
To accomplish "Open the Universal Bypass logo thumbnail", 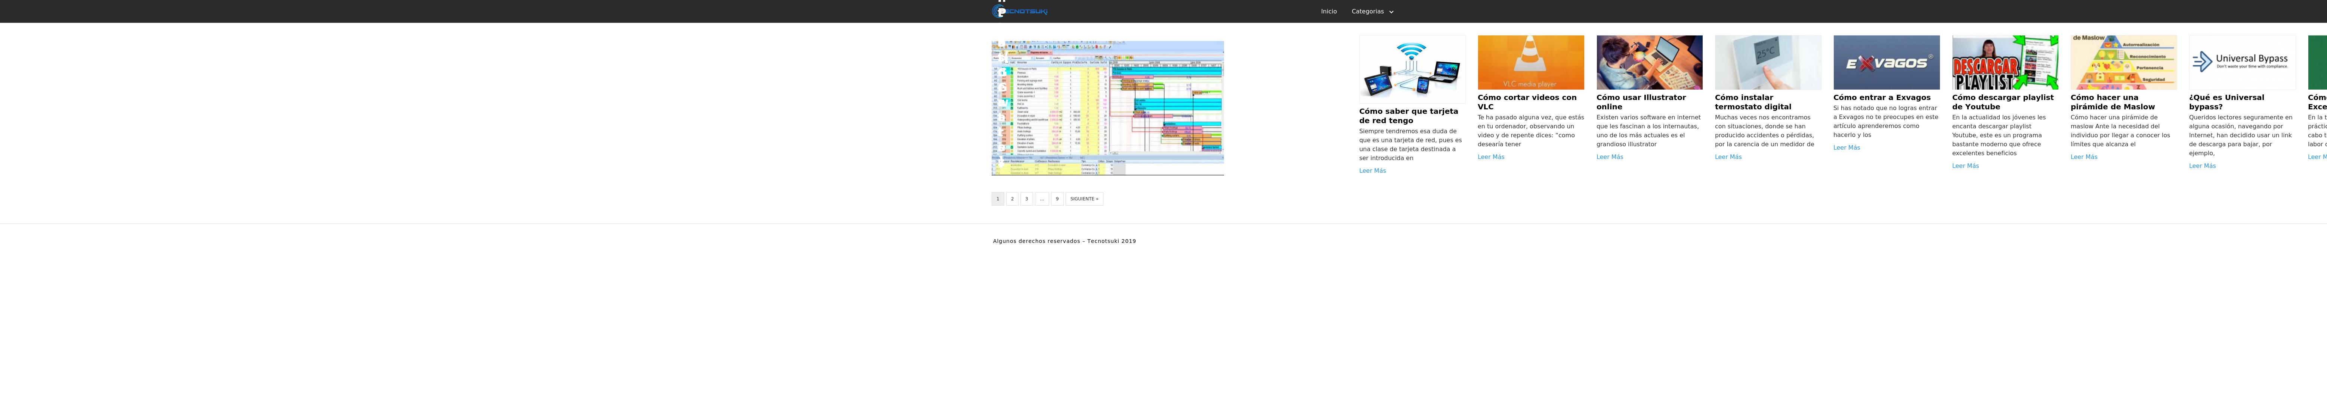I will coord(2242,63).
